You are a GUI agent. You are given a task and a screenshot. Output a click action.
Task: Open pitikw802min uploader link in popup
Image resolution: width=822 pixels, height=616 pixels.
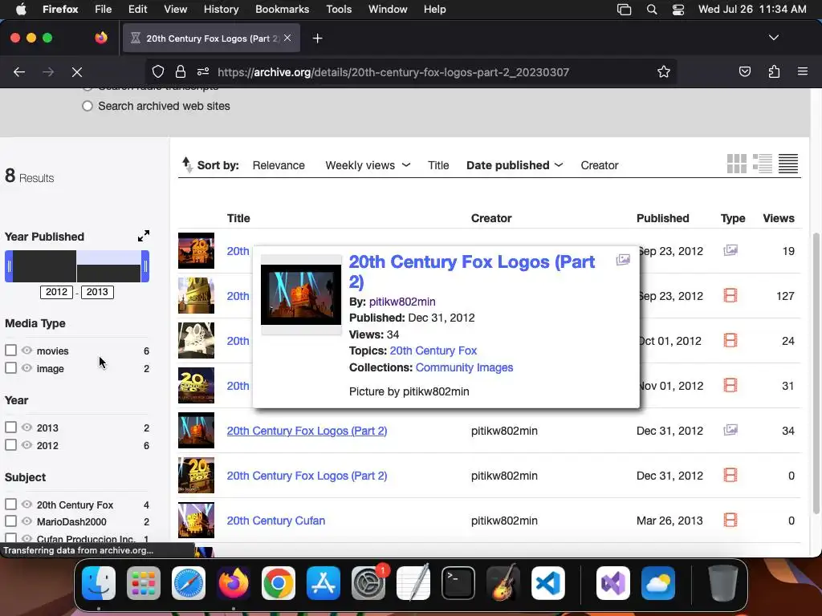click(x=402, y=302)
